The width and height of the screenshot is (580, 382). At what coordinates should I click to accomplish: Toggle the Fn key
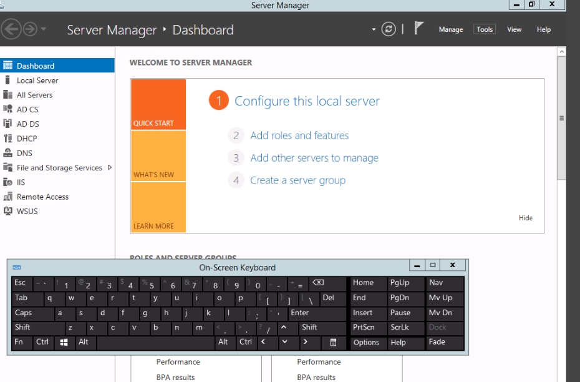(x=22, y=343)
